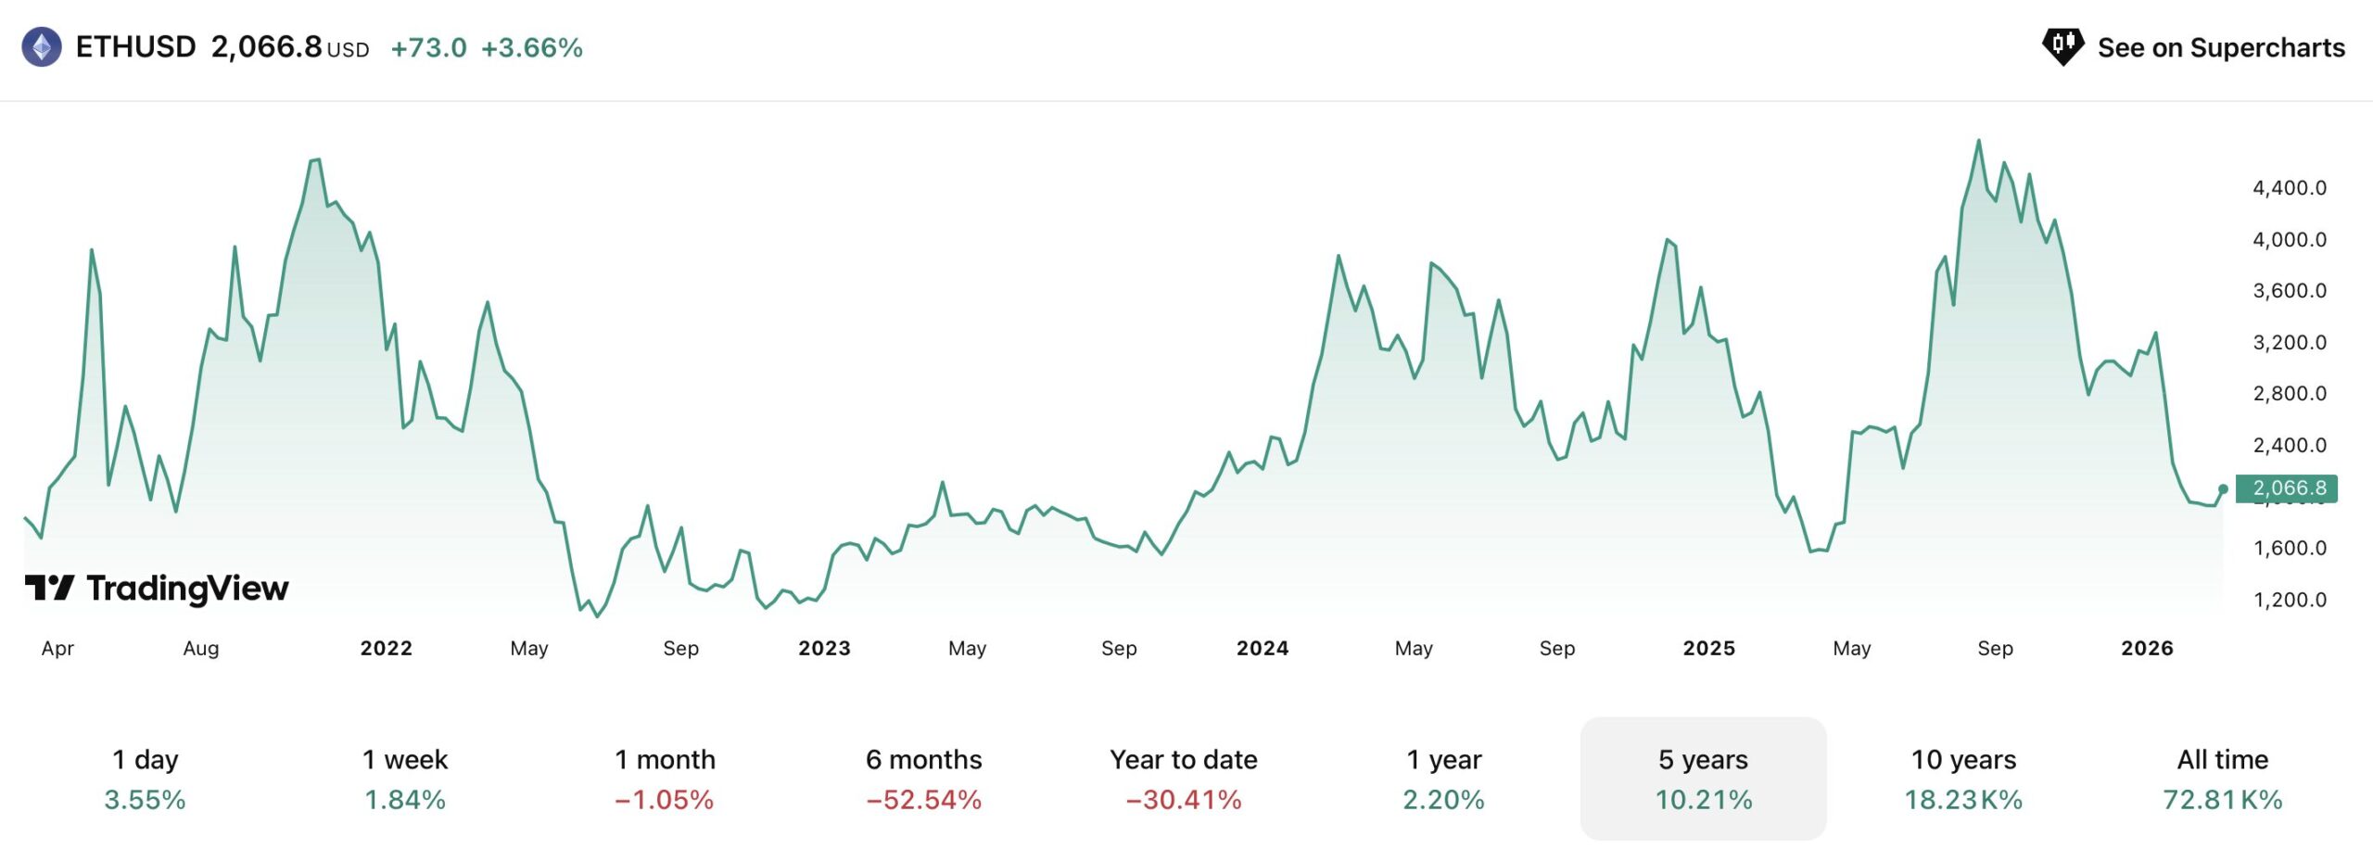The height and width of the screenshot is (849, 2373).
Task: Click the 2022 marker on time axis
Action: pos(387,649)
